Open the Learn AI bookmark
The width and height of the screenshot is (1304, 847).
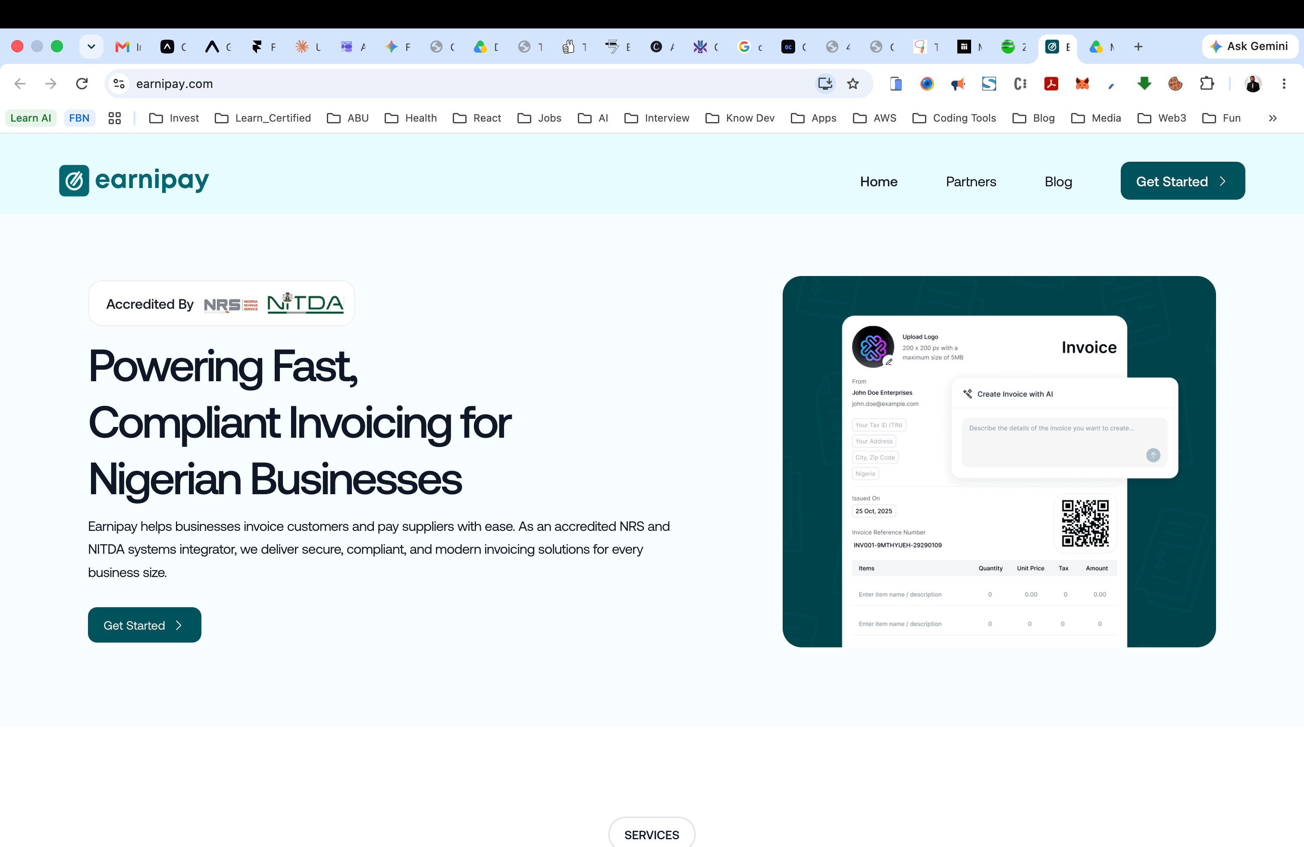31,118
